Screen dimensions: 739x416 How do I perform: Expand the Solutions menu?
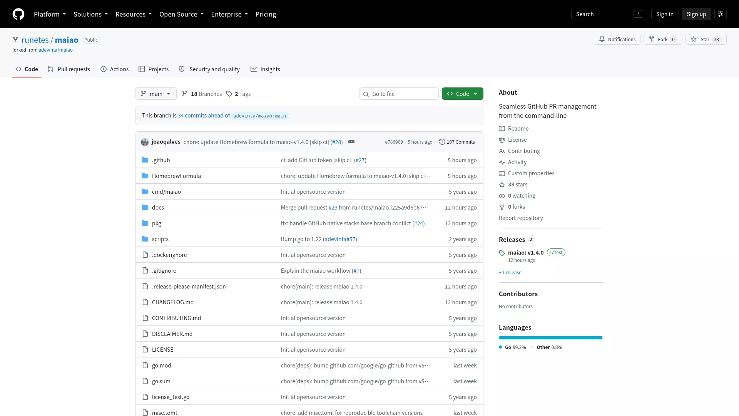click(90, 14)
